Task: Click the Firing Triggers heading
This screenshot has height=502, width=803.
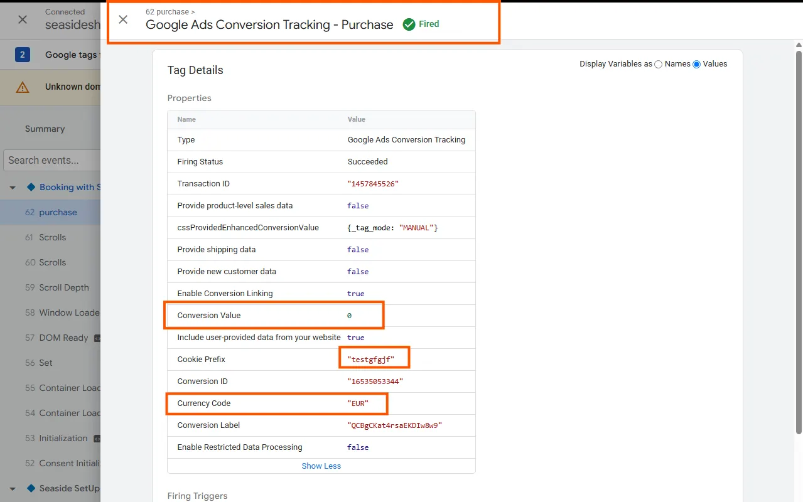Action: tap(197, 496)
